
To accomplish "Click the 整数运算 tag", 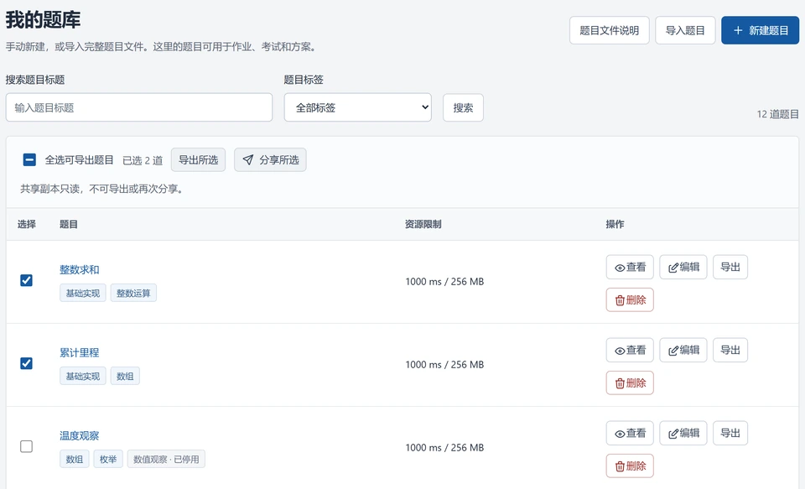I will [x=133, y=294].
